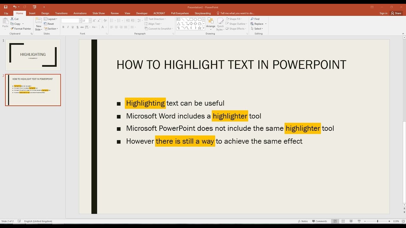Open Quick Styles gallery
Viewport: 406px width, 228px height.
(220, 24)
